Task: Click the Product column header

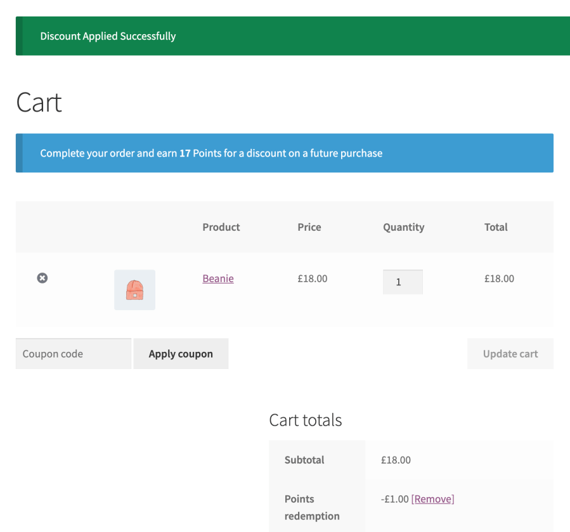Action: (x=221, y=227)
